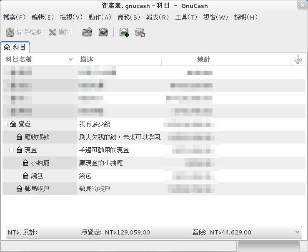Switch to the 科目 tab
Image resolution: width=308 pixels, height=252 pixels.
tap(15, 47)
